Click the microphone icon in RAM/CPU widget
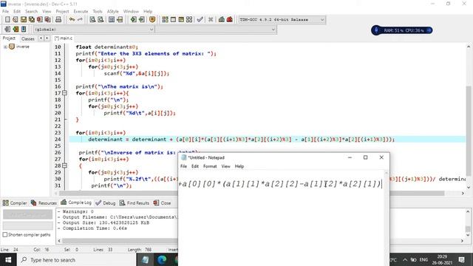The width and height of the screenshot is (473, 266). point(376,30)
